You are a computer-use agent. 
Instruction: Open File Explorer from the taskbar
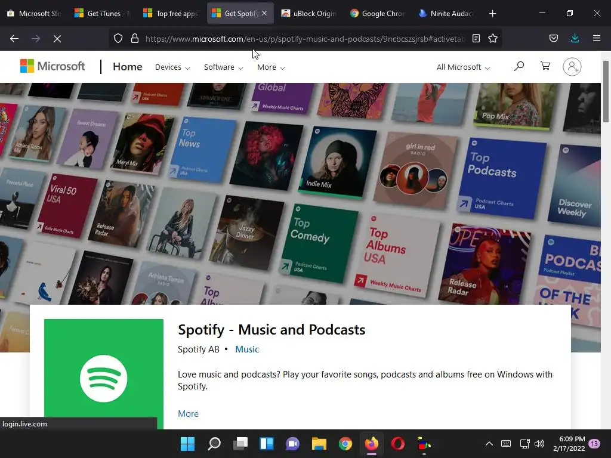point(319,444)
